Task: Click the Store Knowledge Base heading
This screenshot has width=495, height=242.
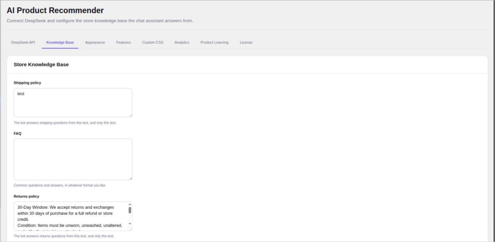Action: coord(41,64)
